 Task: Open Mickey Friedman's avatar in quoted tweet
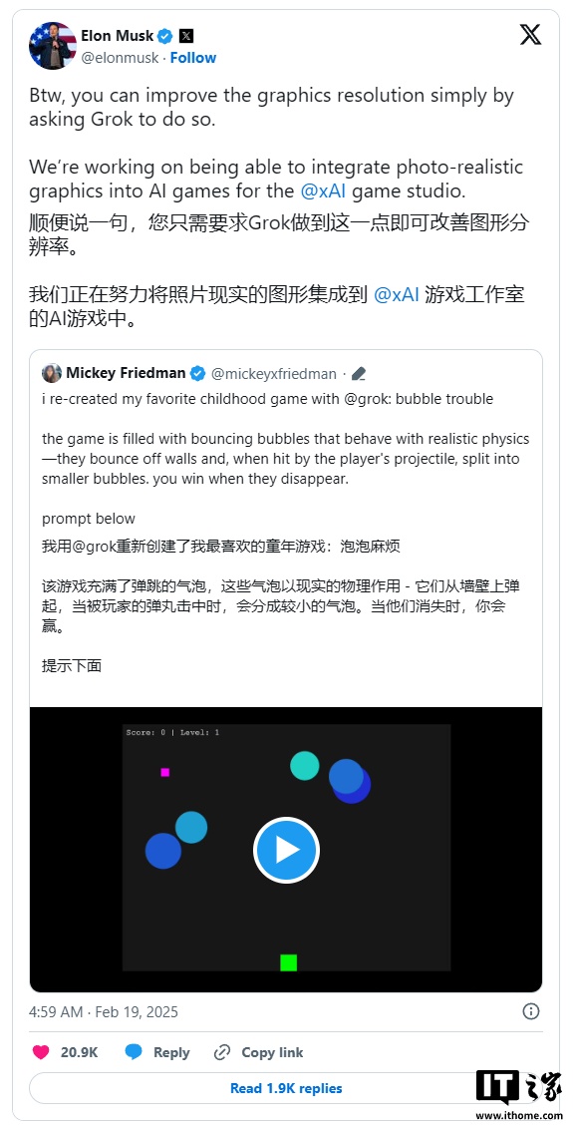(52, 373)
